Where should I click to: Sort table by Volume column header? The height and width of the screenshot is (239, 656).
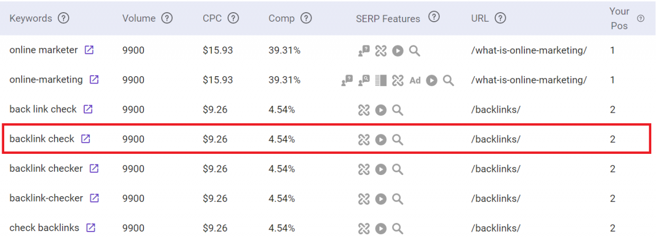(139, 19)
